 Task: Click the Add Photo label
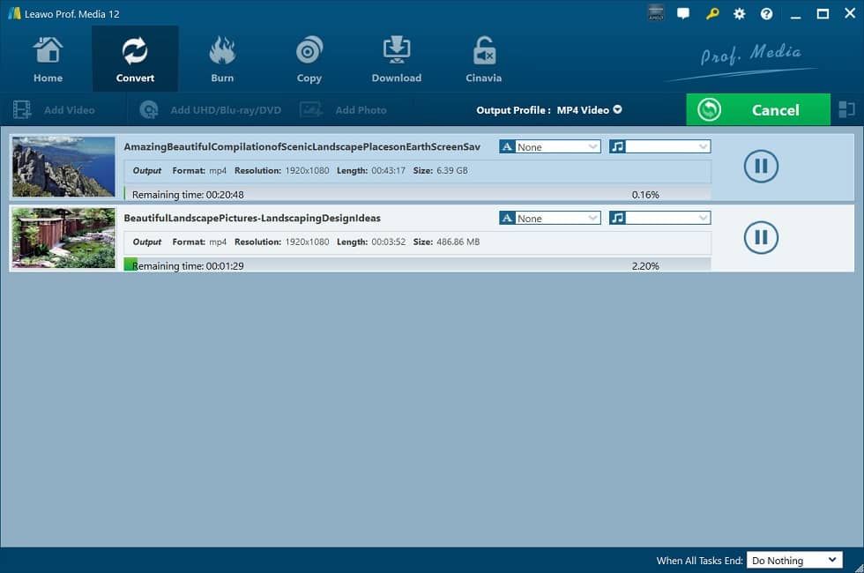point(361,110)
